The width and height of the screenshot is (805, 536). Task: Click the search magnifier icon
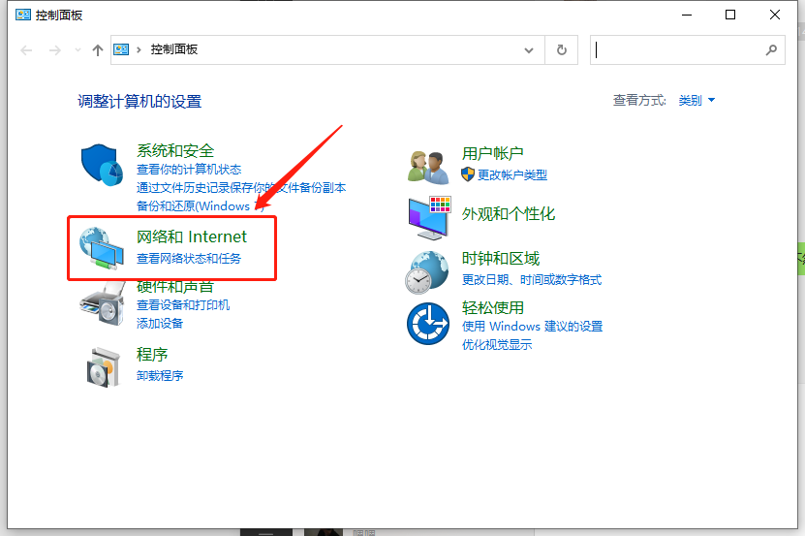pyautogui.click(x=771, y=49)
